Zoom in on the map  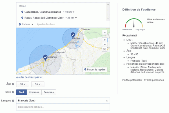[105, 40]
